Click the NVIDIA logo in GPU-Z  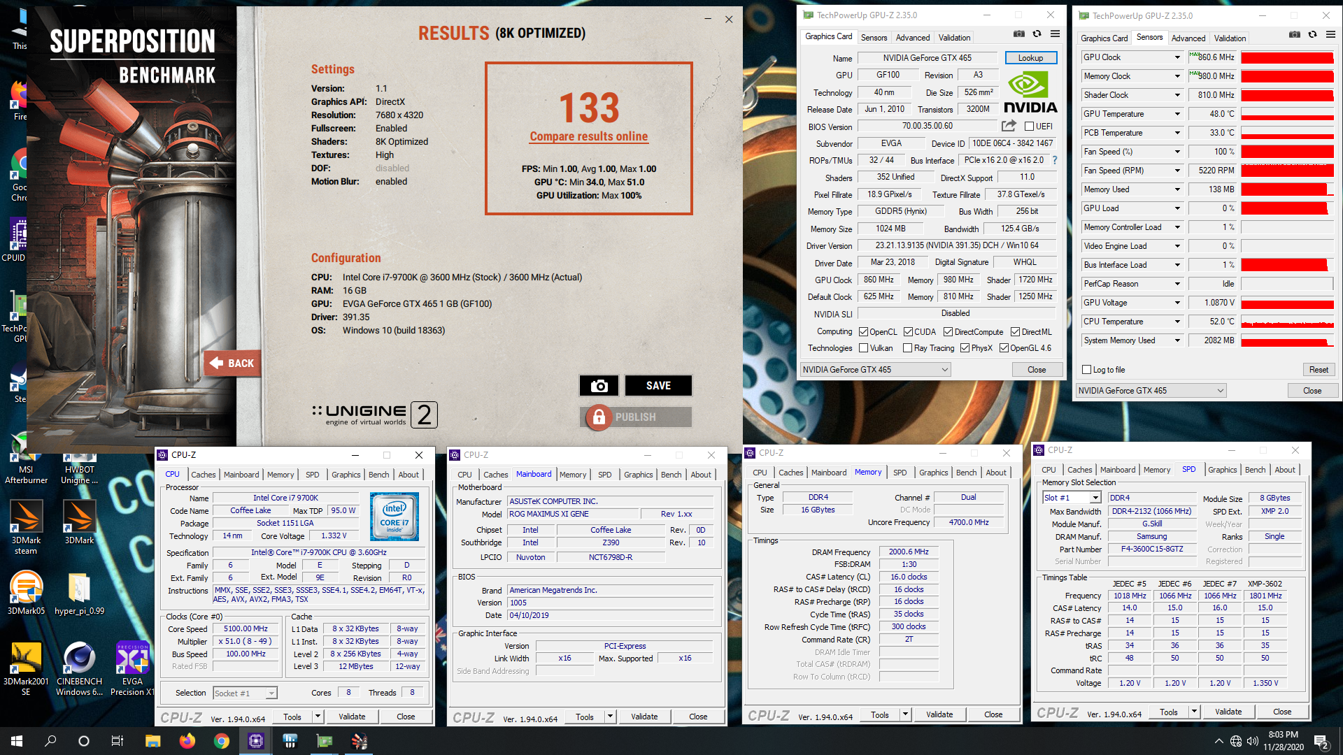coord(1030,92)
